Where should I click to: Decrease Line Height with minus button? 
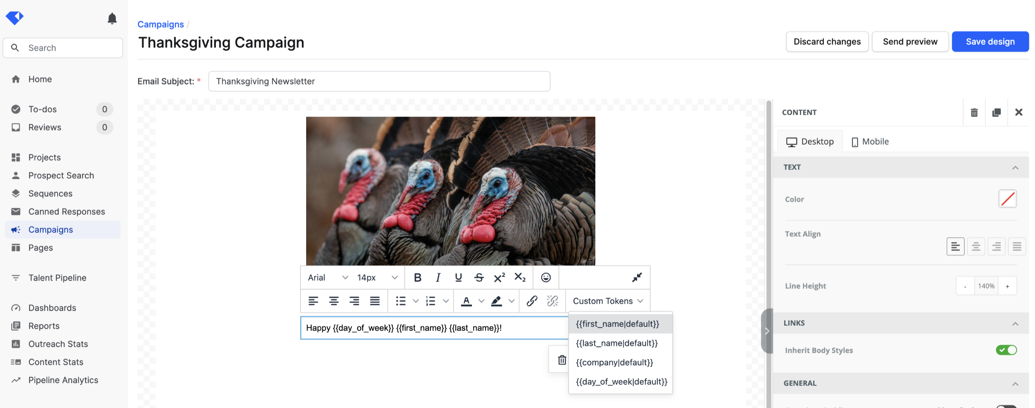pos(965,286)
